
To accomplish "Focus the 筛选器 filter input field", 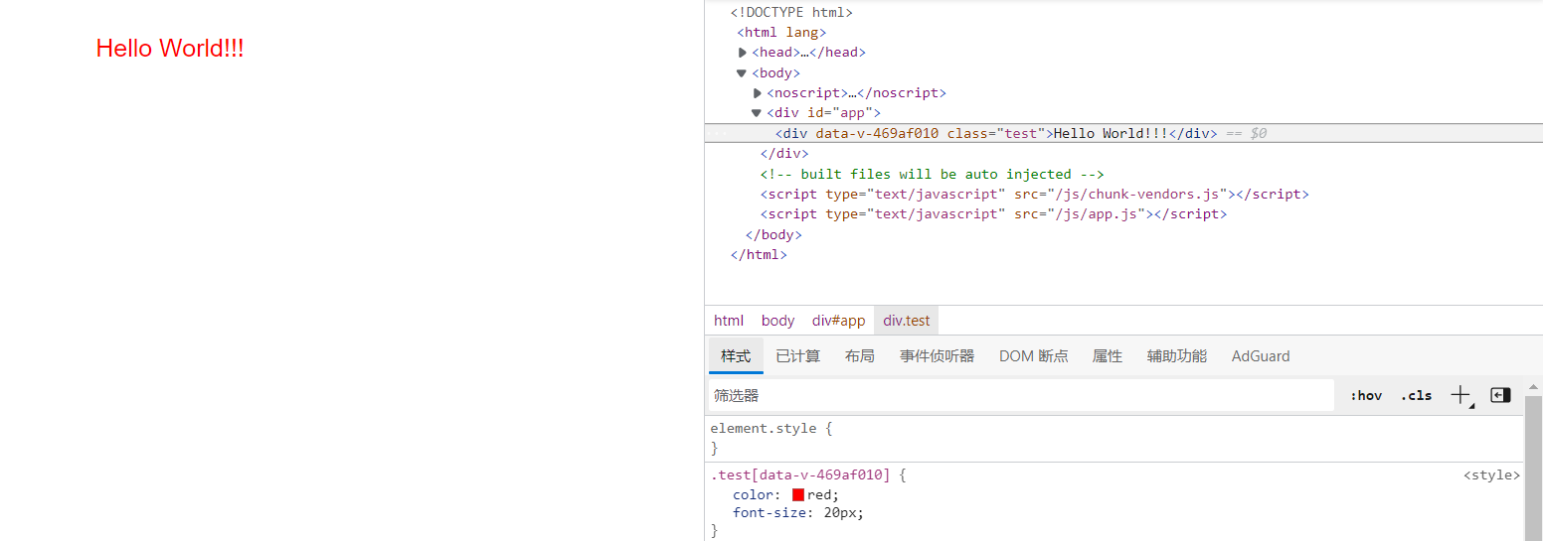I will point(1021,395).
